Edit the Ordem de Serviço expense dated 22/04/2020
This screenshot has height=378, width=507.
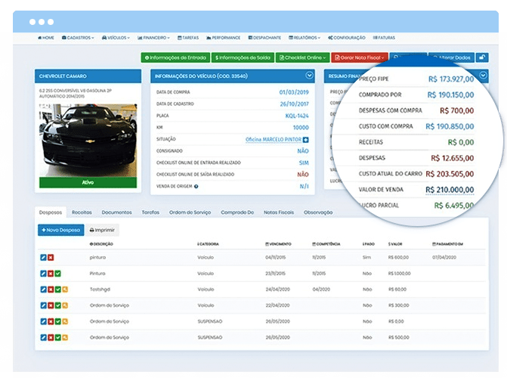coord(43,305)
